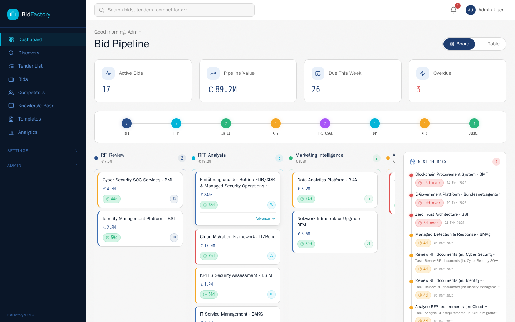The width and height of the screenshot is (515, 322).
Task: Open the Cloud Migration Framework - ITZBund card
Action: pos(237,247)
